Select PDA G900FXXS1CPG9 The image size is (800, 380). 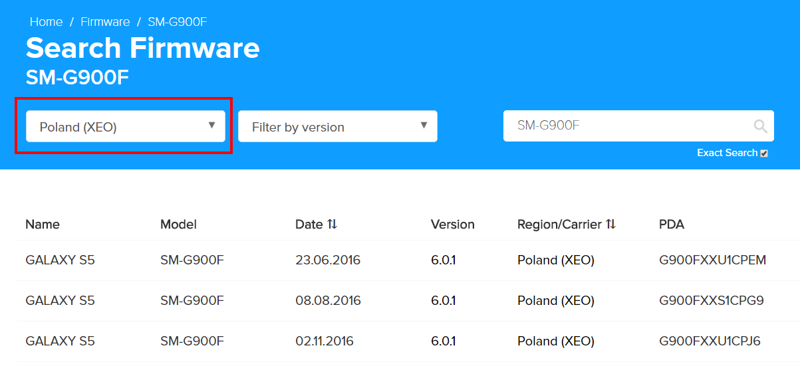coord(712,301)
